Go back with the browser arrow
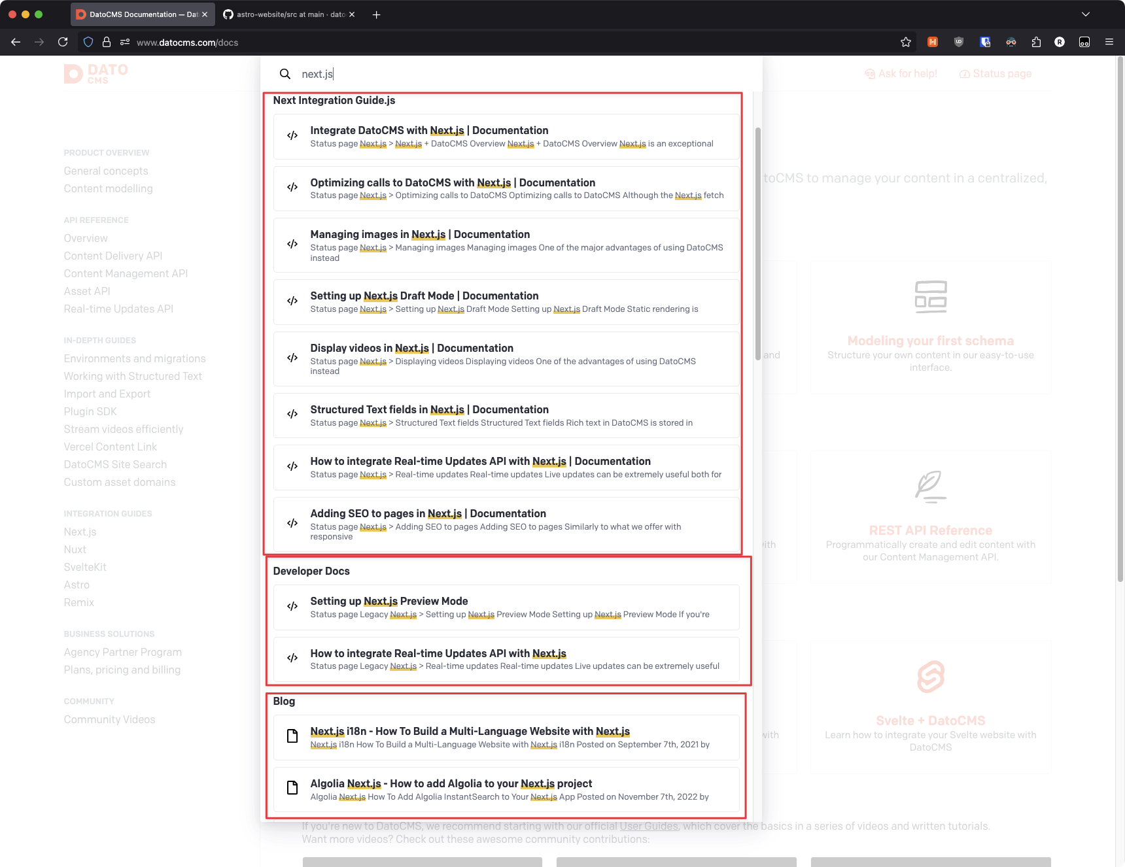The image size is (1125, 867). click(16, 42)
